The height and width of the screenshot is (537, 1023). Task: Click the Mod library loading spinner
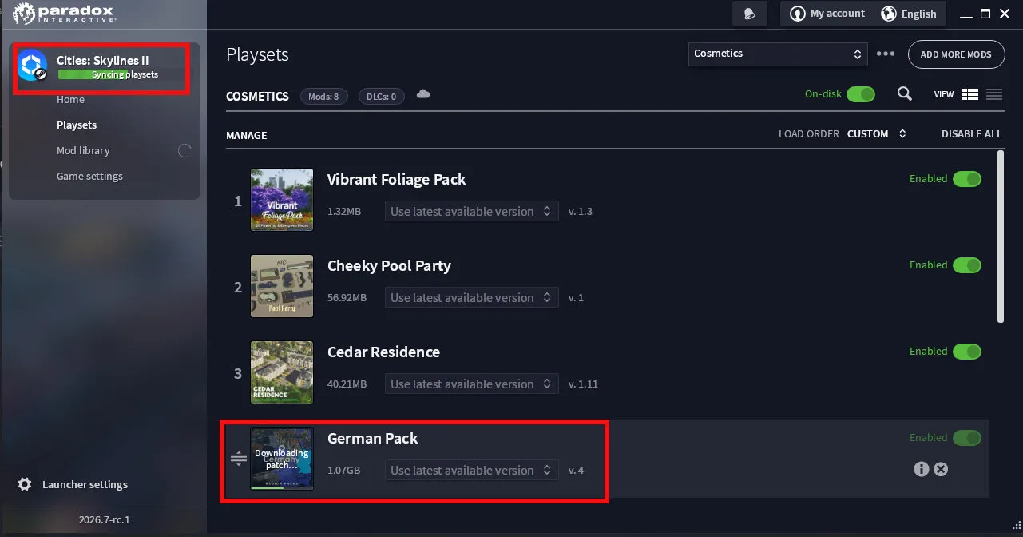pyautogui.click(x=184, y=150)
